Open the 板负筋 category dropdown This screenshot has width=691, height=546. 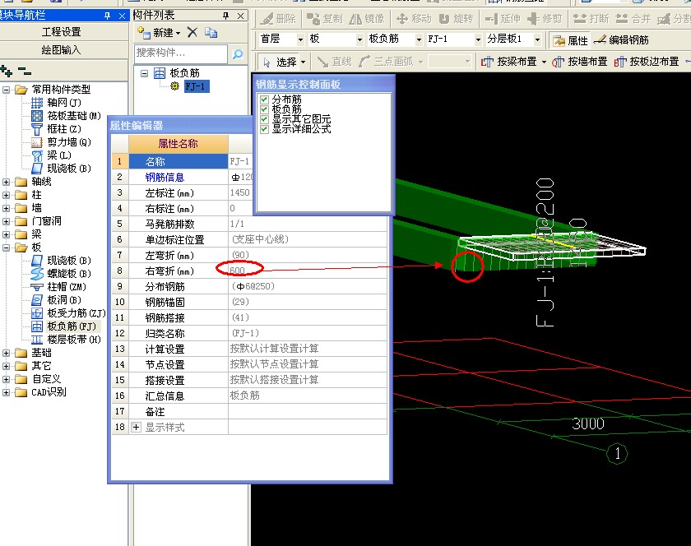click(419, 39)
